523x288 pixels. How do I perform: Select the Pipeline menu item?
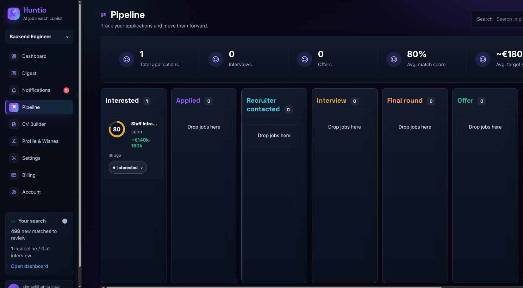click(39, 107)
